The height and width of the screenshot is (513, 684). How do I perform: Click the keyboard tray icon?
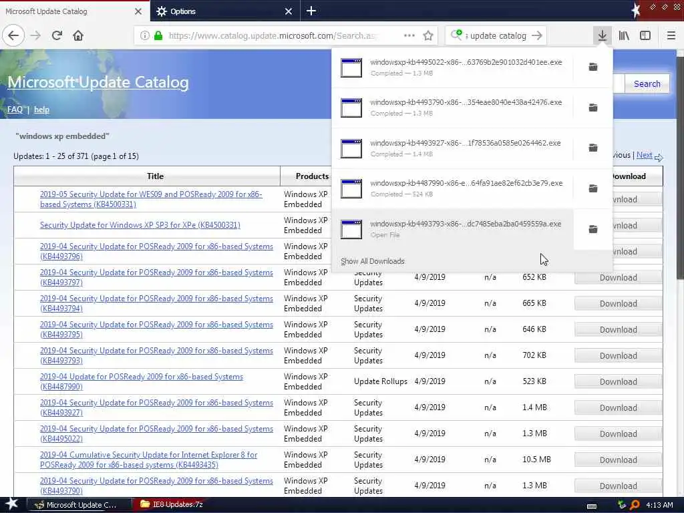(x=592, y=506)
